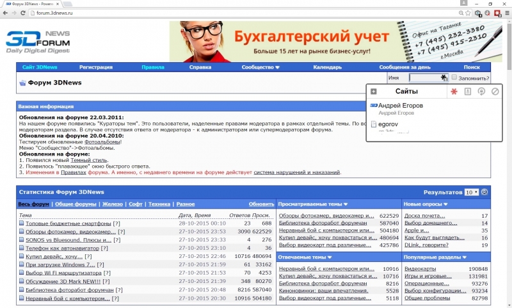Click the plus icon in the Сайты popup
This screenshot has height=308, width=512.
[374, 92]
